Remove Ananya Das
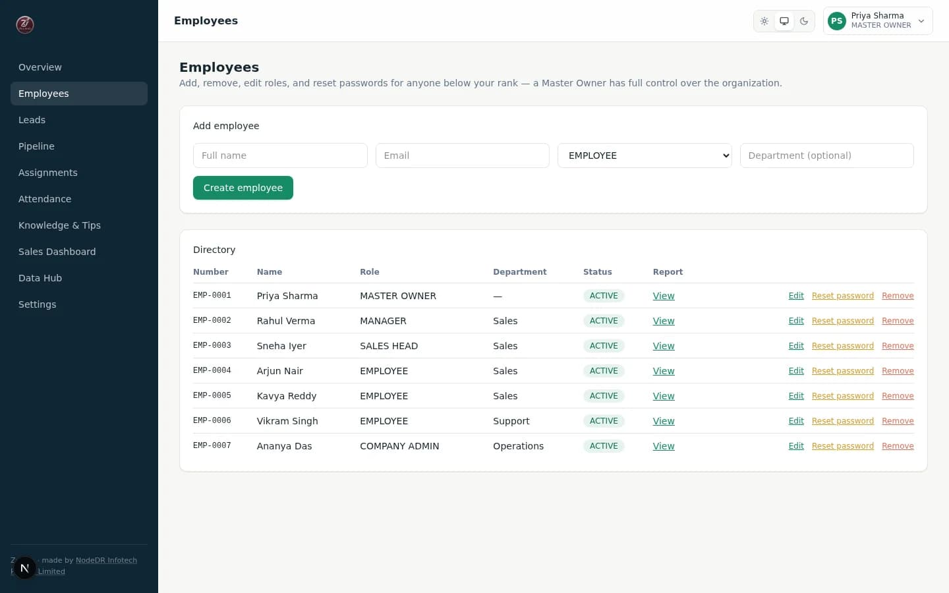949x593 pixels. (898, 446)
